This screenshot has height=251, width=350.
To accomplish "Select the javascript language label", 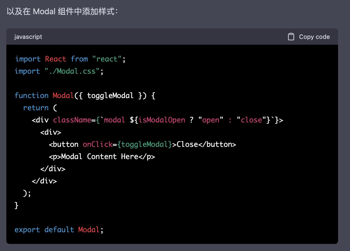I will click(28, 37).
